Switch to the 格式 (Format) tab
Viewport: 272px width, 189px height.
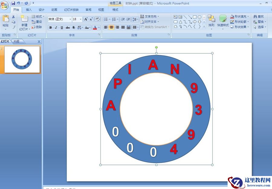coord(115,10)
